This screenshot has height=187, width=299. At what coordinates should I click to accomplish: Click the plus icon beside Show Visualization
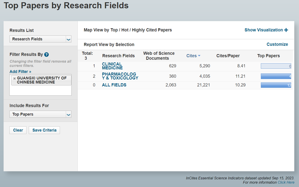[x=286, y=30]
